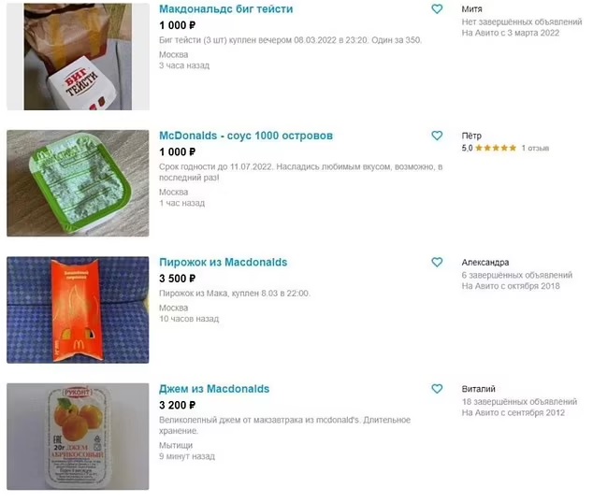Open the Джем из Macdonalds title
The image size is (593, 502).
pos(214,389)
